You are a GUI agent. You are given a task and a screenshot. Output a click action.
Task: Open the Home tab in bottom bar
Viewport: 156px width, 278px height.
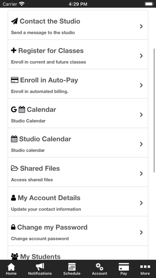tap(11, 269)
